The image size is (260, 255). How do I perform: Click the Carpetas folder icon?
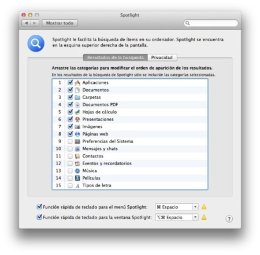(x=77, y=97)
